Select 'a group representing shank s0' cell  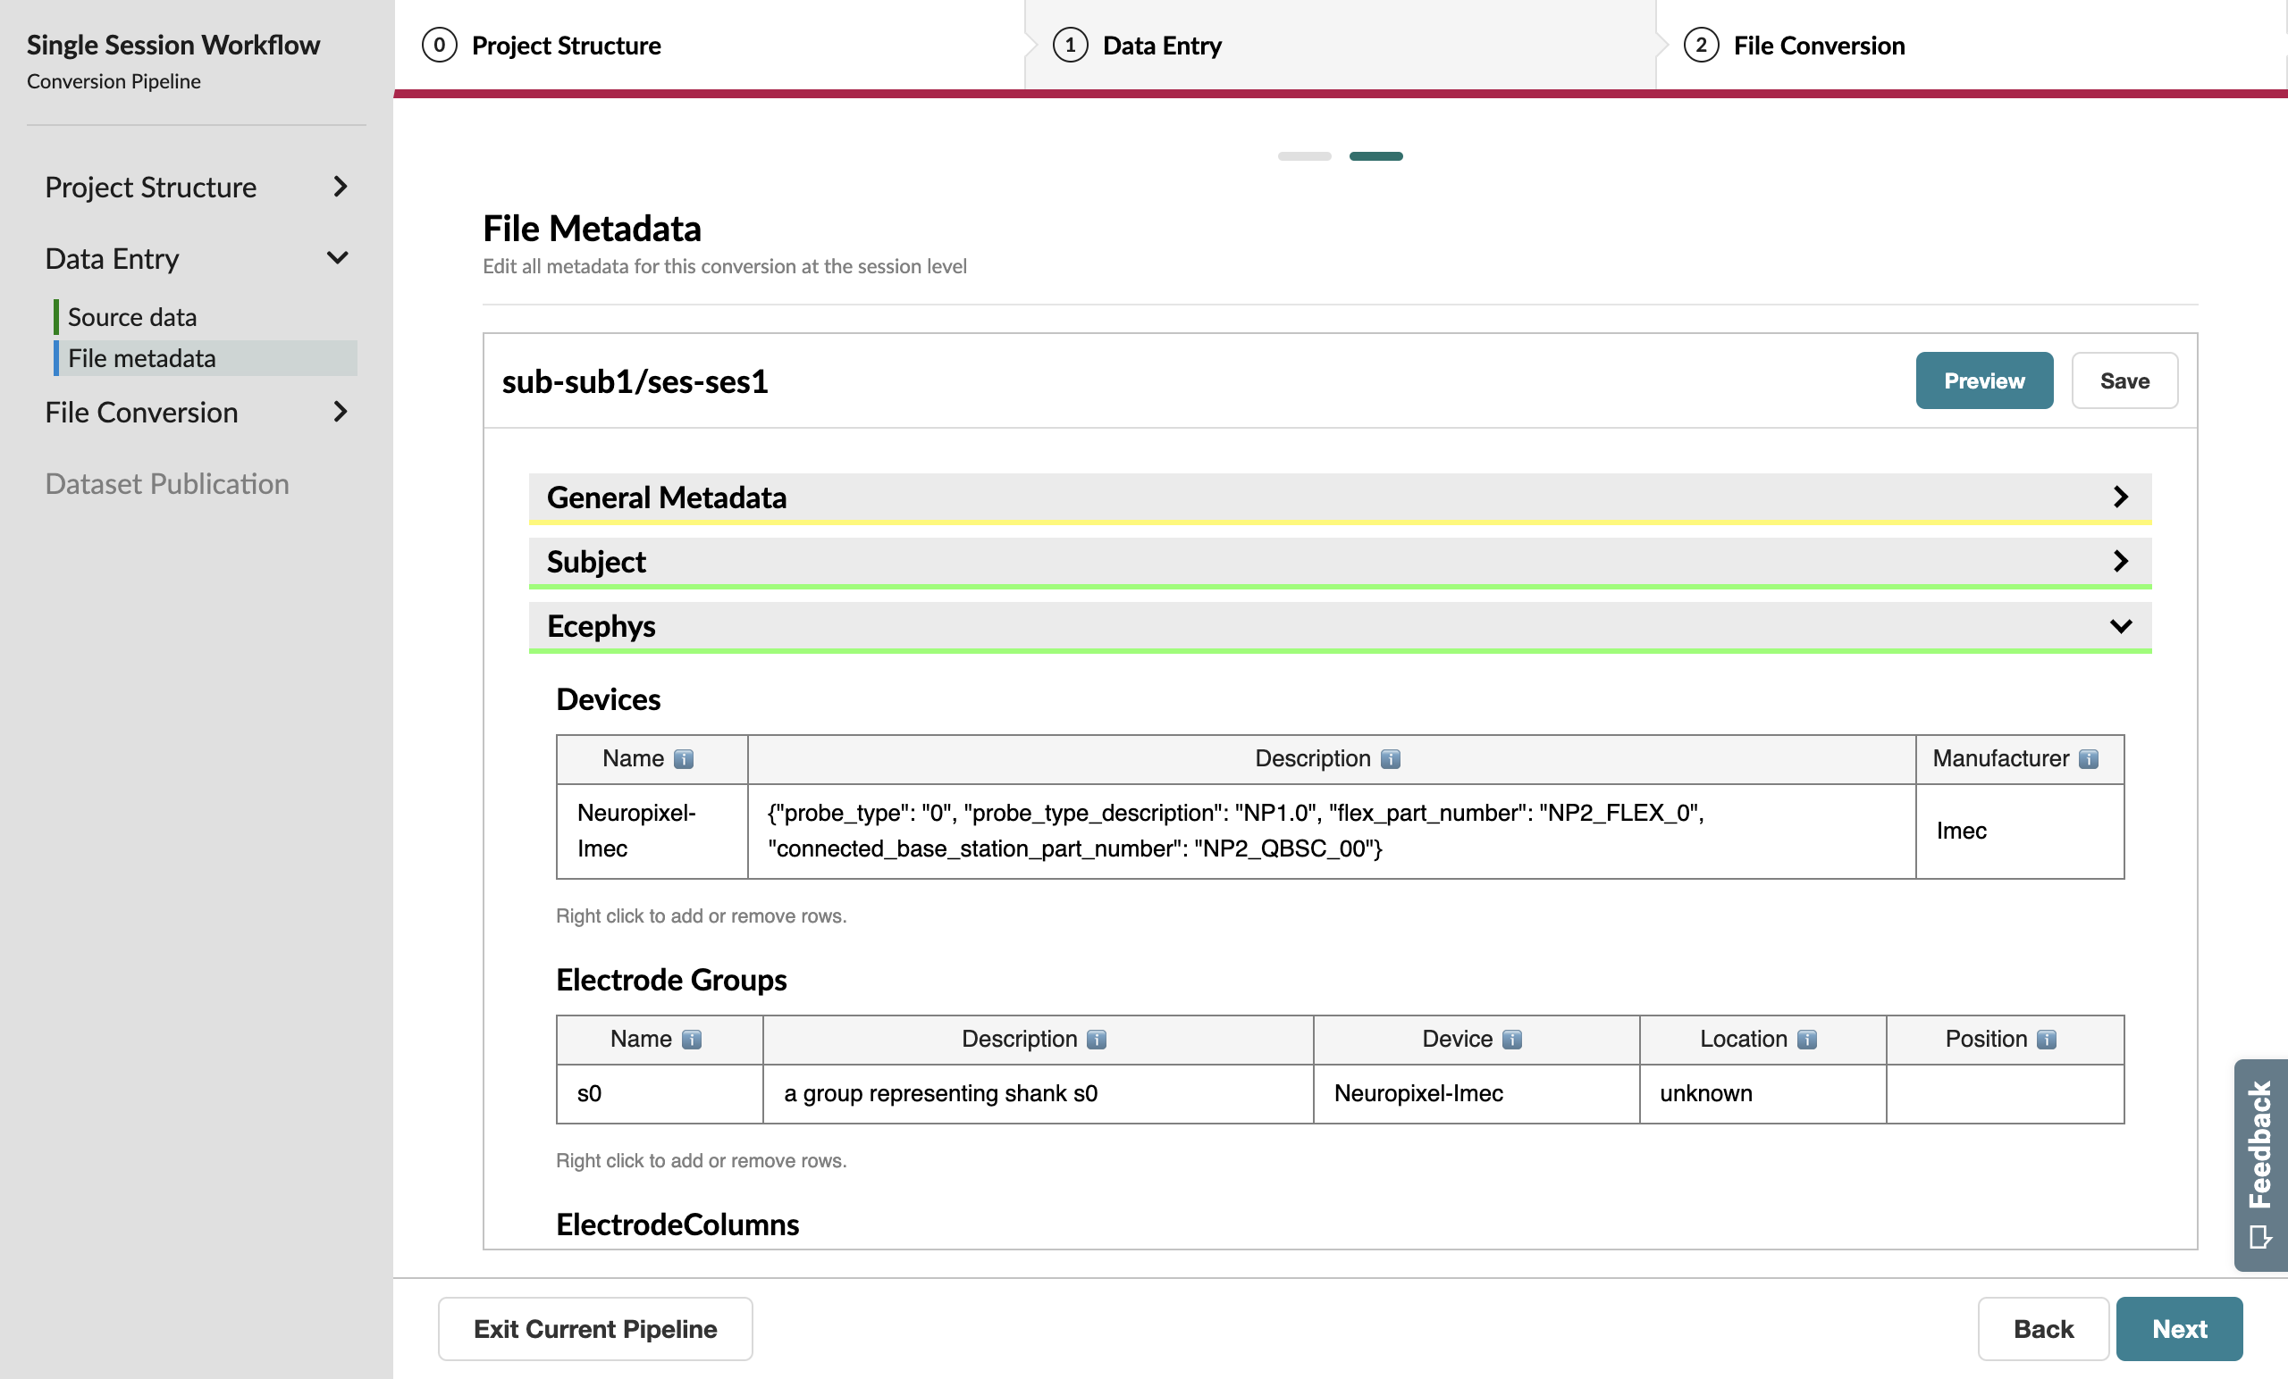tap(1039, 1093)
